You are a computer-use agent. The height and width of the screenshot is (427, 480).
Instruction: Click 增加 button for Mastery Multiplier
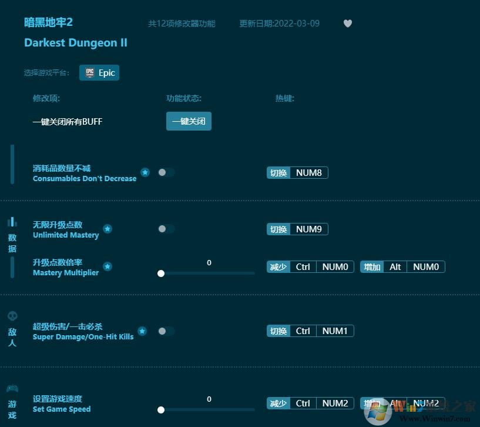(372, 266)
